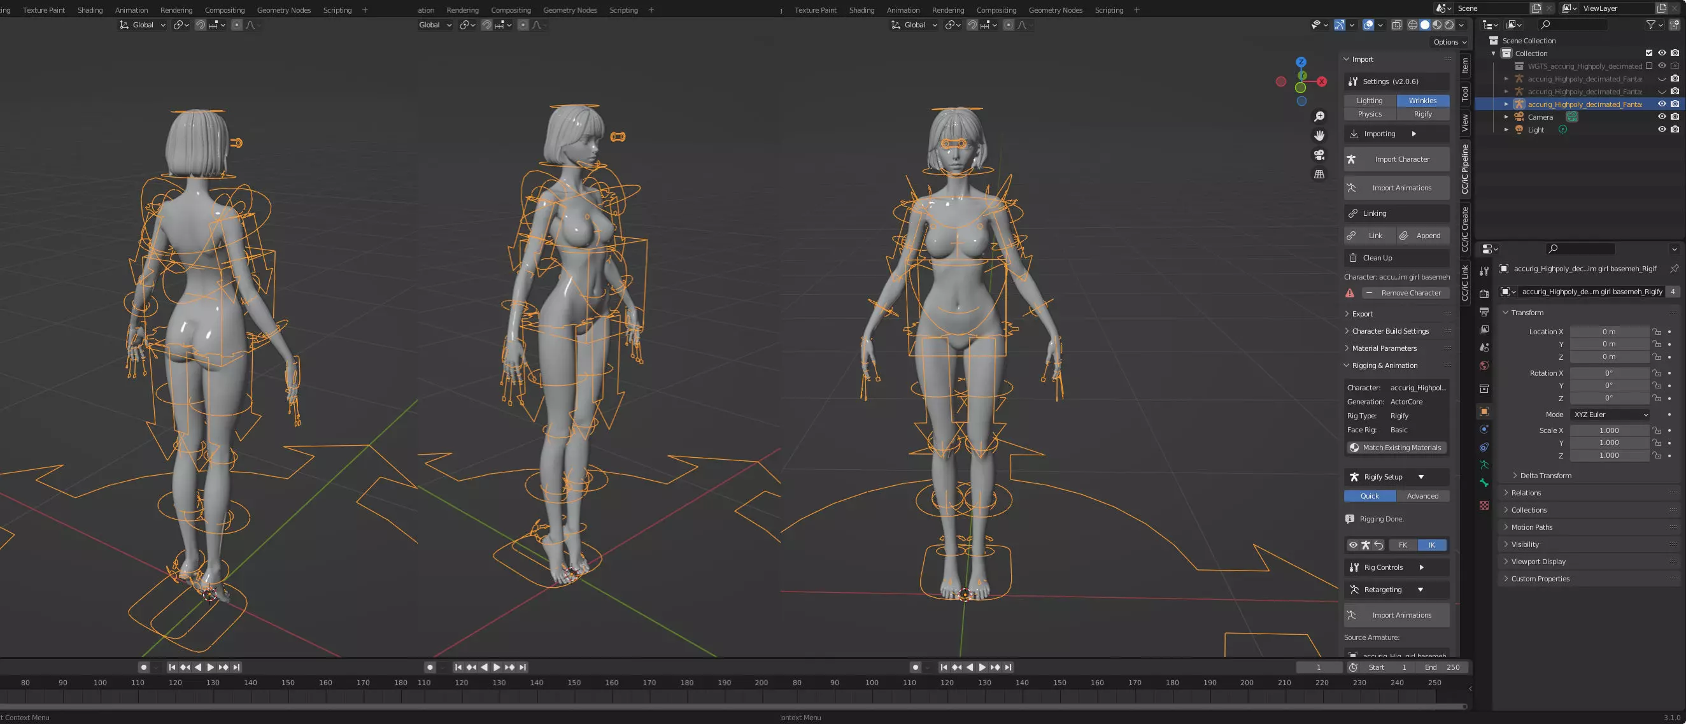The image size is (1686, 724).
Task: Select solid viewport shading icon
Action: click(1425, 25)
